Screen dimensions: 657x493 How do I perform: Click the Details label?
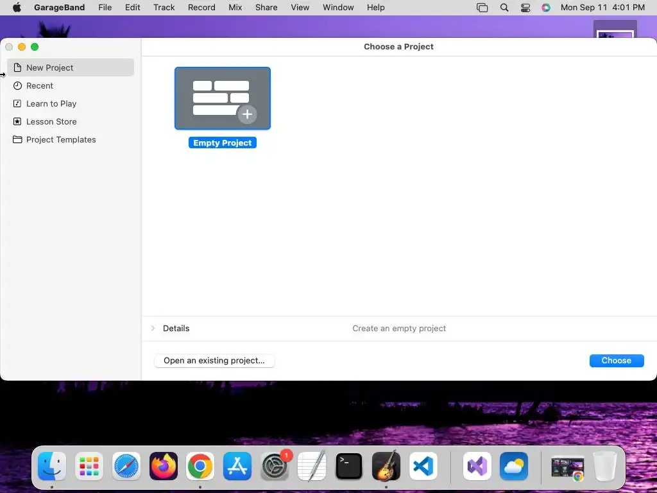[x=176, y=328]
